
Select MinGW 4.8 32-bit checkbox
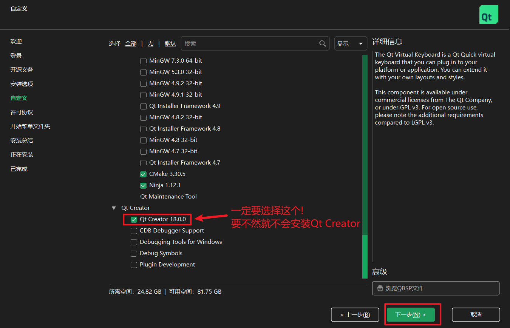pos(143,140)
